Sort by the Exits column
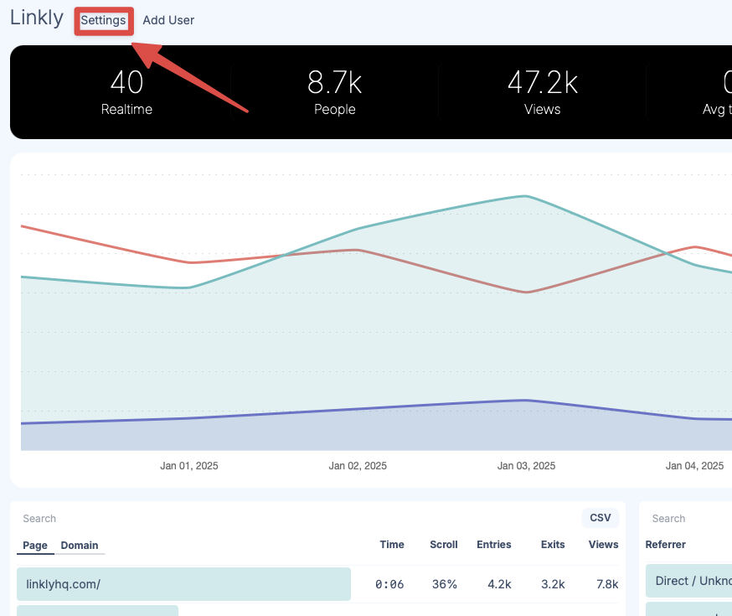Image resolution: width=732 pixels, height=616 pixels. (552, 545)
